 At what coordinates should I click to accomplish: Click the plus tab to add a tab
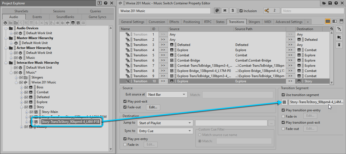point(308,22)
